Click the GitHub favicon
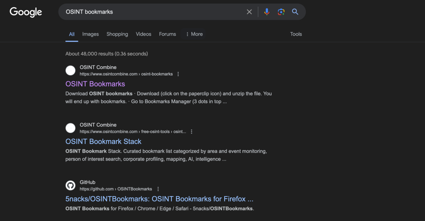 71,185
